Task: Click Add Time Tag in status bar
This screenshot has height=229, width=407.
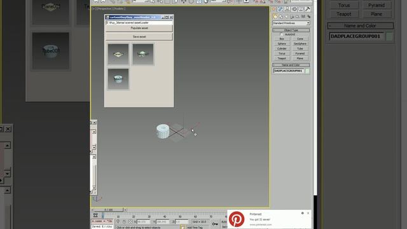Action: 195,228
